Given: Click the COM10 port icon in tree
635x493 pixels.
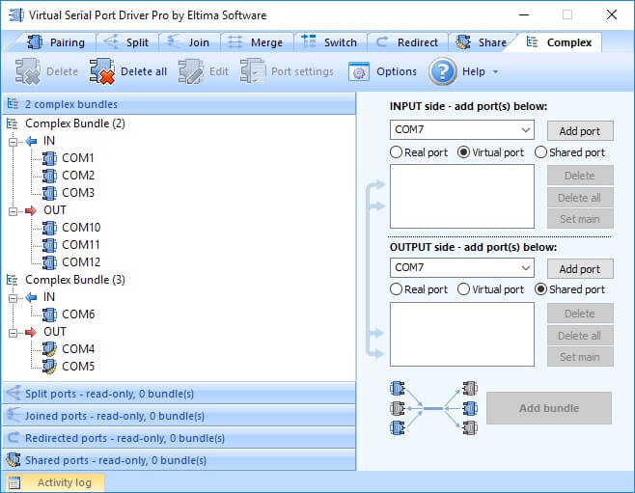Looking at the screenshot, I should 49,228.
